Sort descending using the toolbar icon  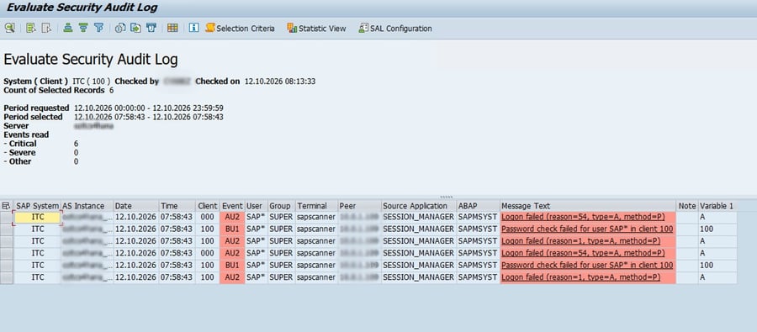[x=83, y=28]
